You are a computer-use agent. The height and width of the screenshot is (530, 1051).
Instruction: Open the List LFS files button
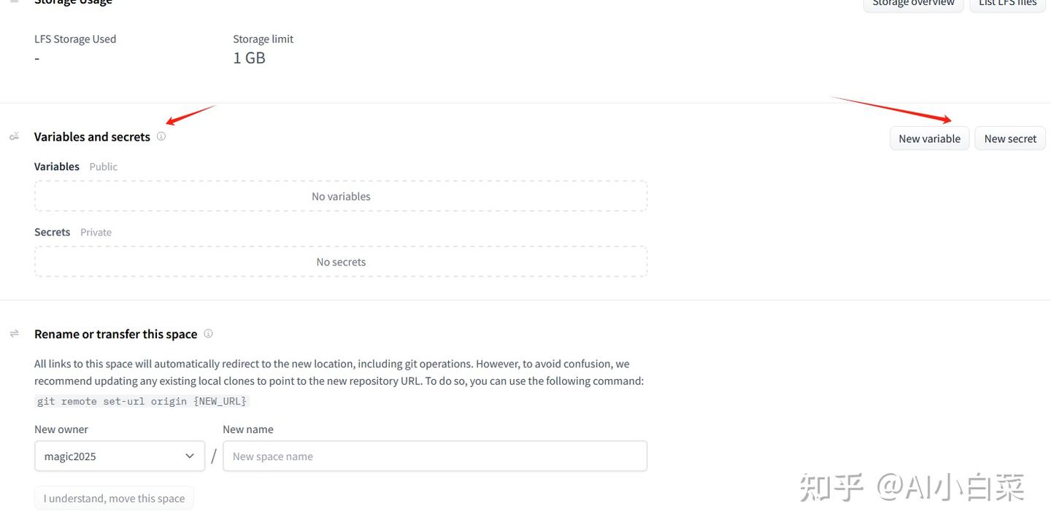[x=1007, y=4]
